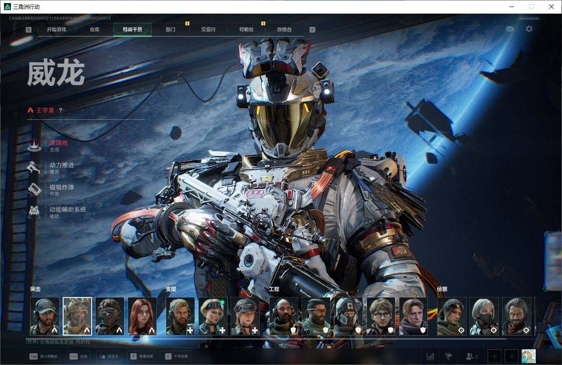
Task: Click the second add-teammate plus slot
Action: (511, 356)
